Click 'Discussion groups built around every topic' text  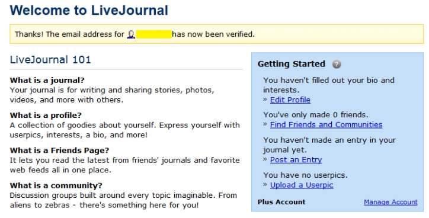click(123, 200)
